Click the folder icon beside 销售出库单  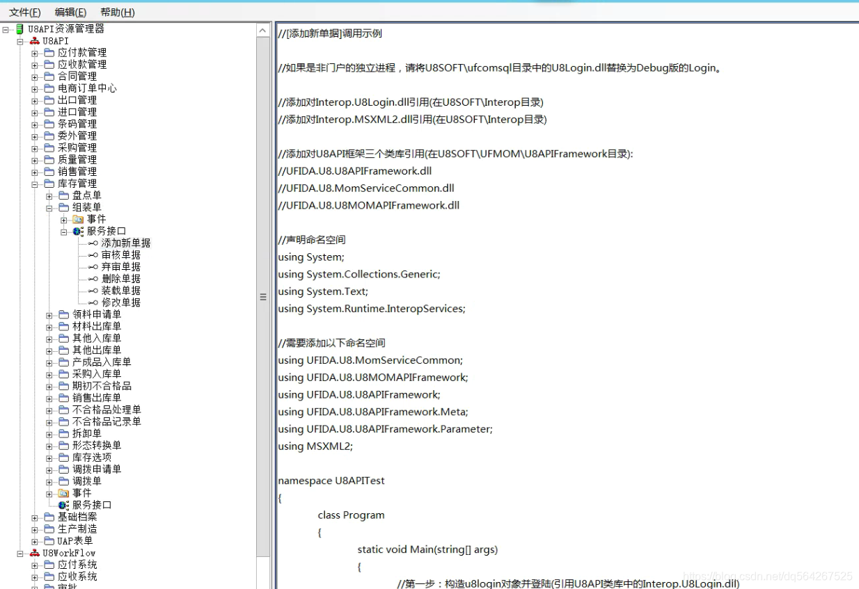pos(63,398)
